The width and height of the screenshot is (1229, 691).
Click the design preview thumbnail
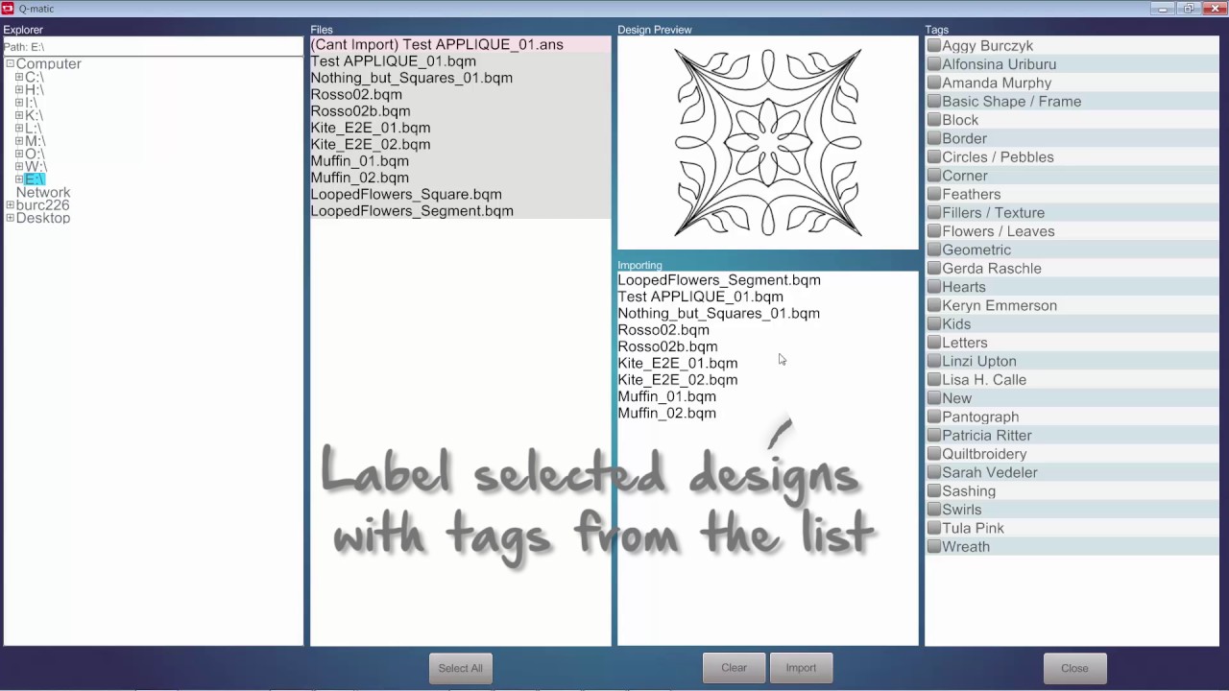[x=767, y=143]
